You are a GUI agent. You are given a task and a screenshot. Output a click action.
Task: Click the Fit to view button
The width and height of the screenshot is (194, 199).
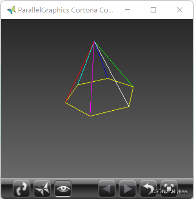click(169, 189)
